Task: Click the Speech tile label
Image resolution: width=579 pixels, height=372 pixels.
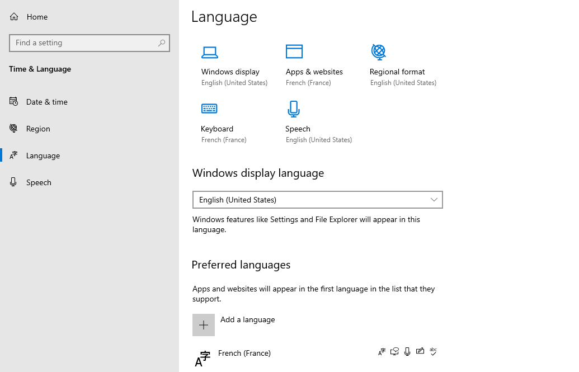Action: pyautogui.click(x=298, y=129)
